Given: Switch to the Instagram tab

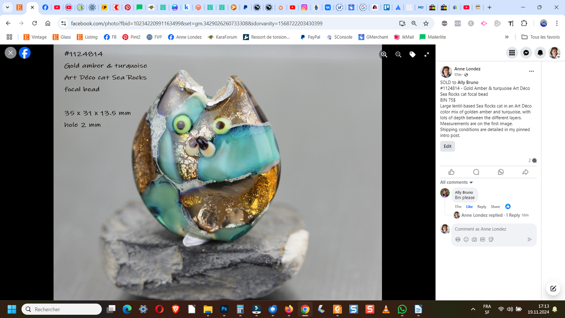Looking at the screenshot, I should pyautogui.click(x=304, y=7).
